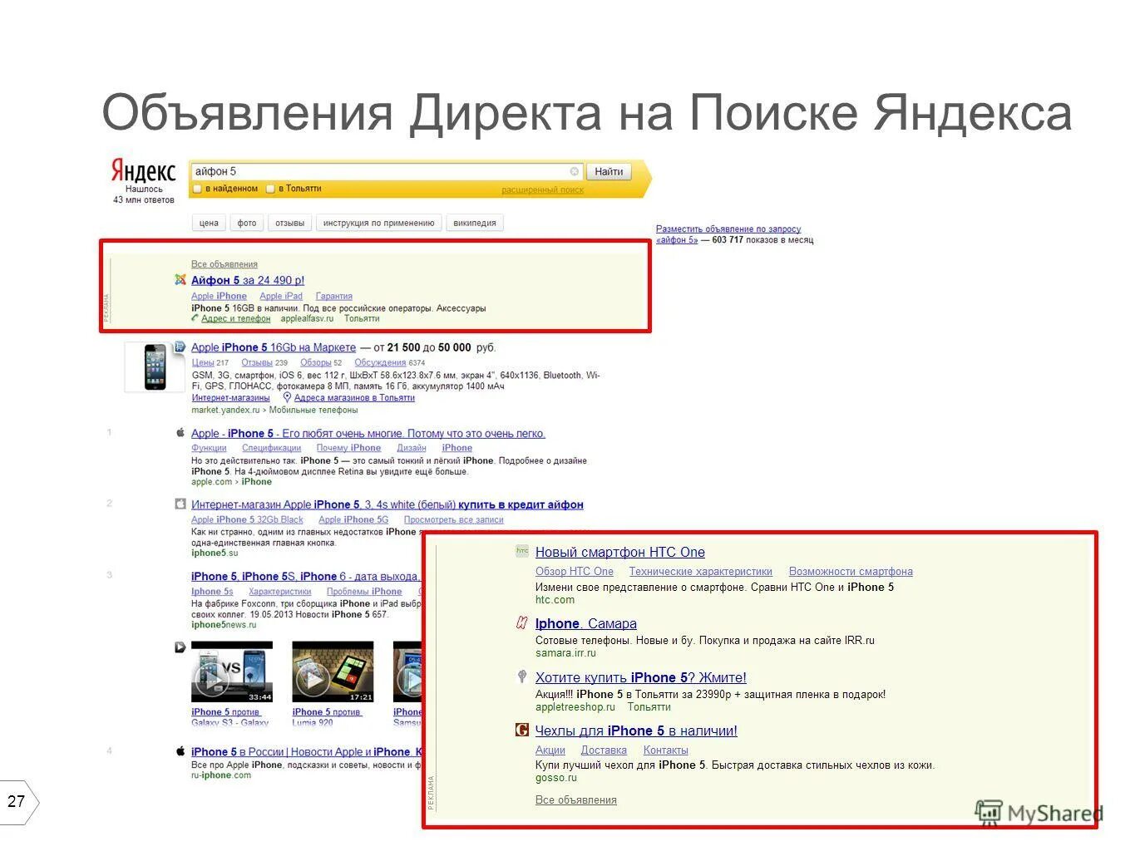Select the 'википедия' suggestion tab

(x=475, y=223)
